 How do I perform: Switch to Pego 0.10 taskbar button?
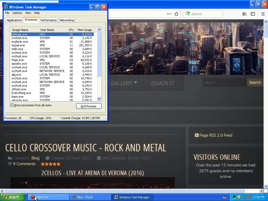click(x=48, y=197)
